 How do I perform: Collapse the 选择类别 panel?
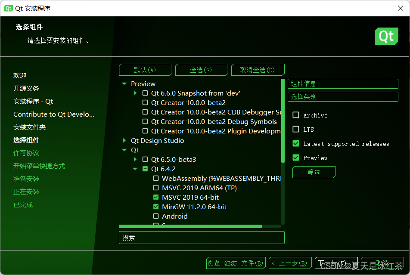coord(343,96)
